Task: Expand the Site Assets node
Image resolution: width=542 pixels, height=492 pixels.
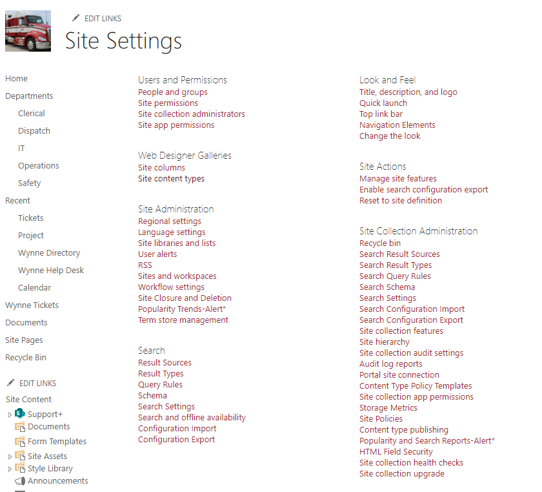Action: pos(10,455)
